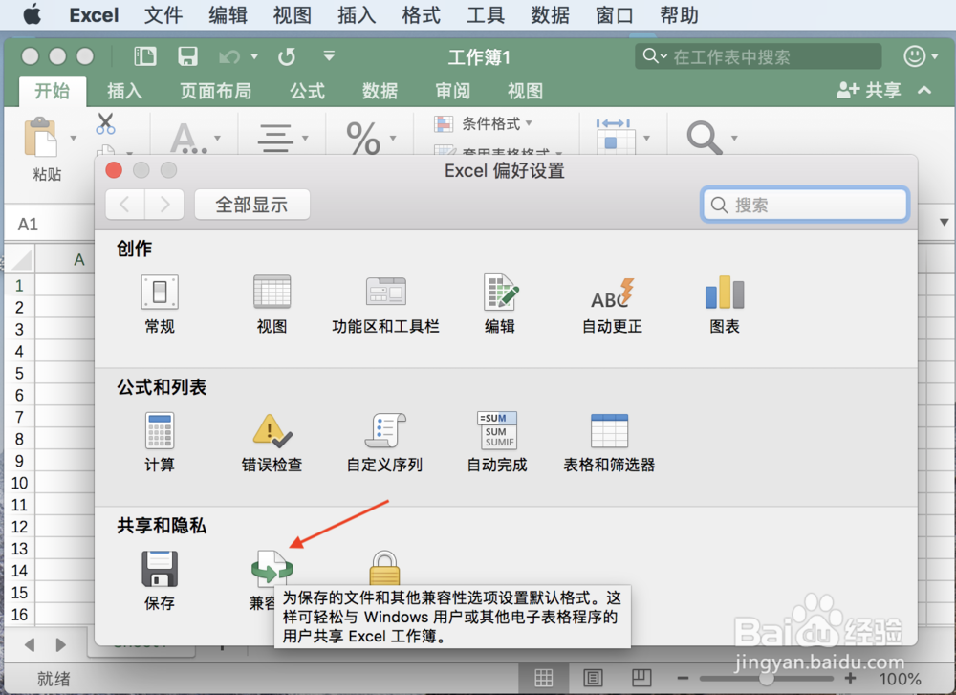This screenshot has height=695, width=956.
Task: Open the 常规 general preferences
Action: pos(160,304)
